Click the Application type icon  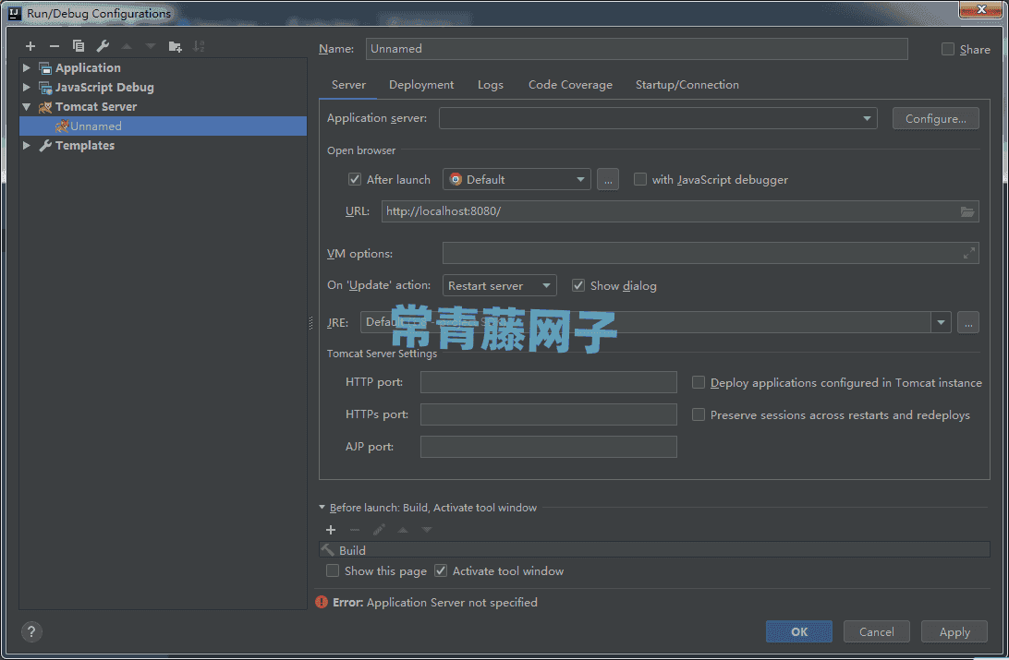[45, 68]
